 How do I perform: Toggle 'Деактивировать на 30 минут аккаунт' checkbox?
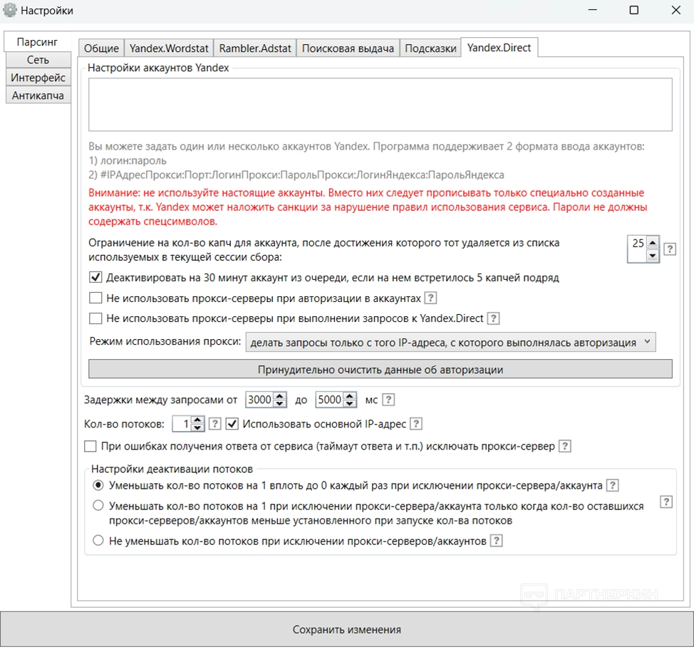[x=96, y=277]
